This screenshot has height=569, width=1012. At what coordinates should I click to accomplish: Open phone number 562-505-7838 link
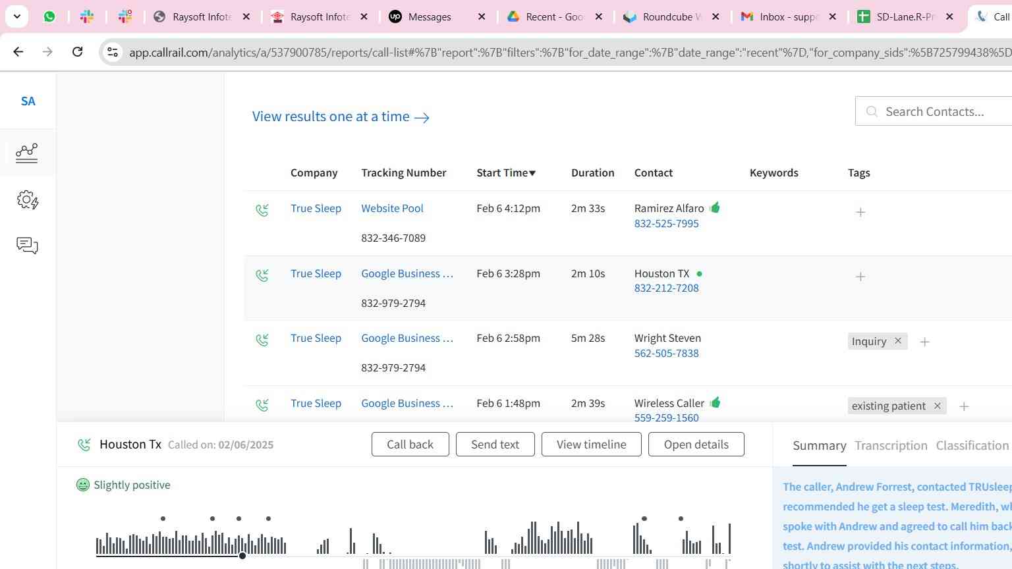tap(666, 353)
